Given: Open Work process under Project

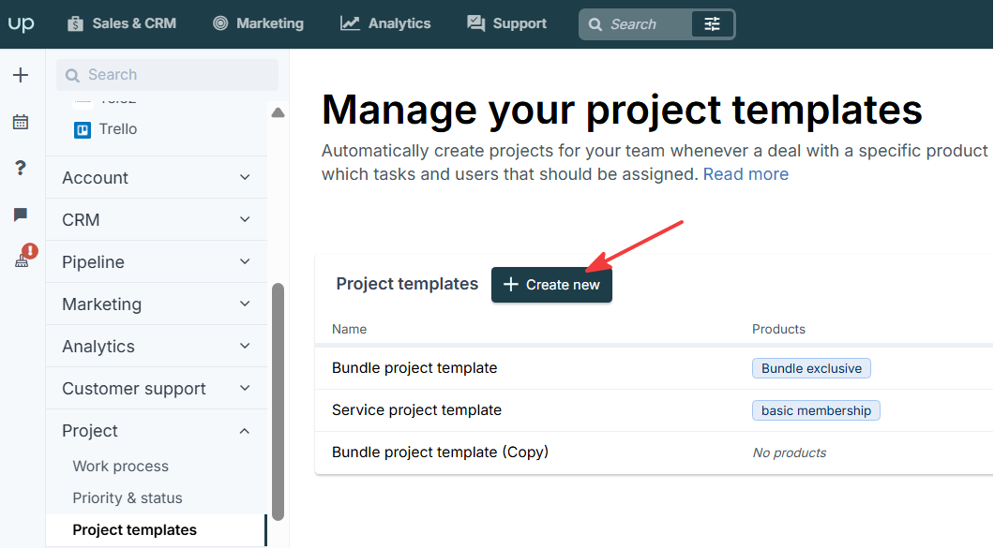Looking at the screenshot, I should [x=120, y=466].
